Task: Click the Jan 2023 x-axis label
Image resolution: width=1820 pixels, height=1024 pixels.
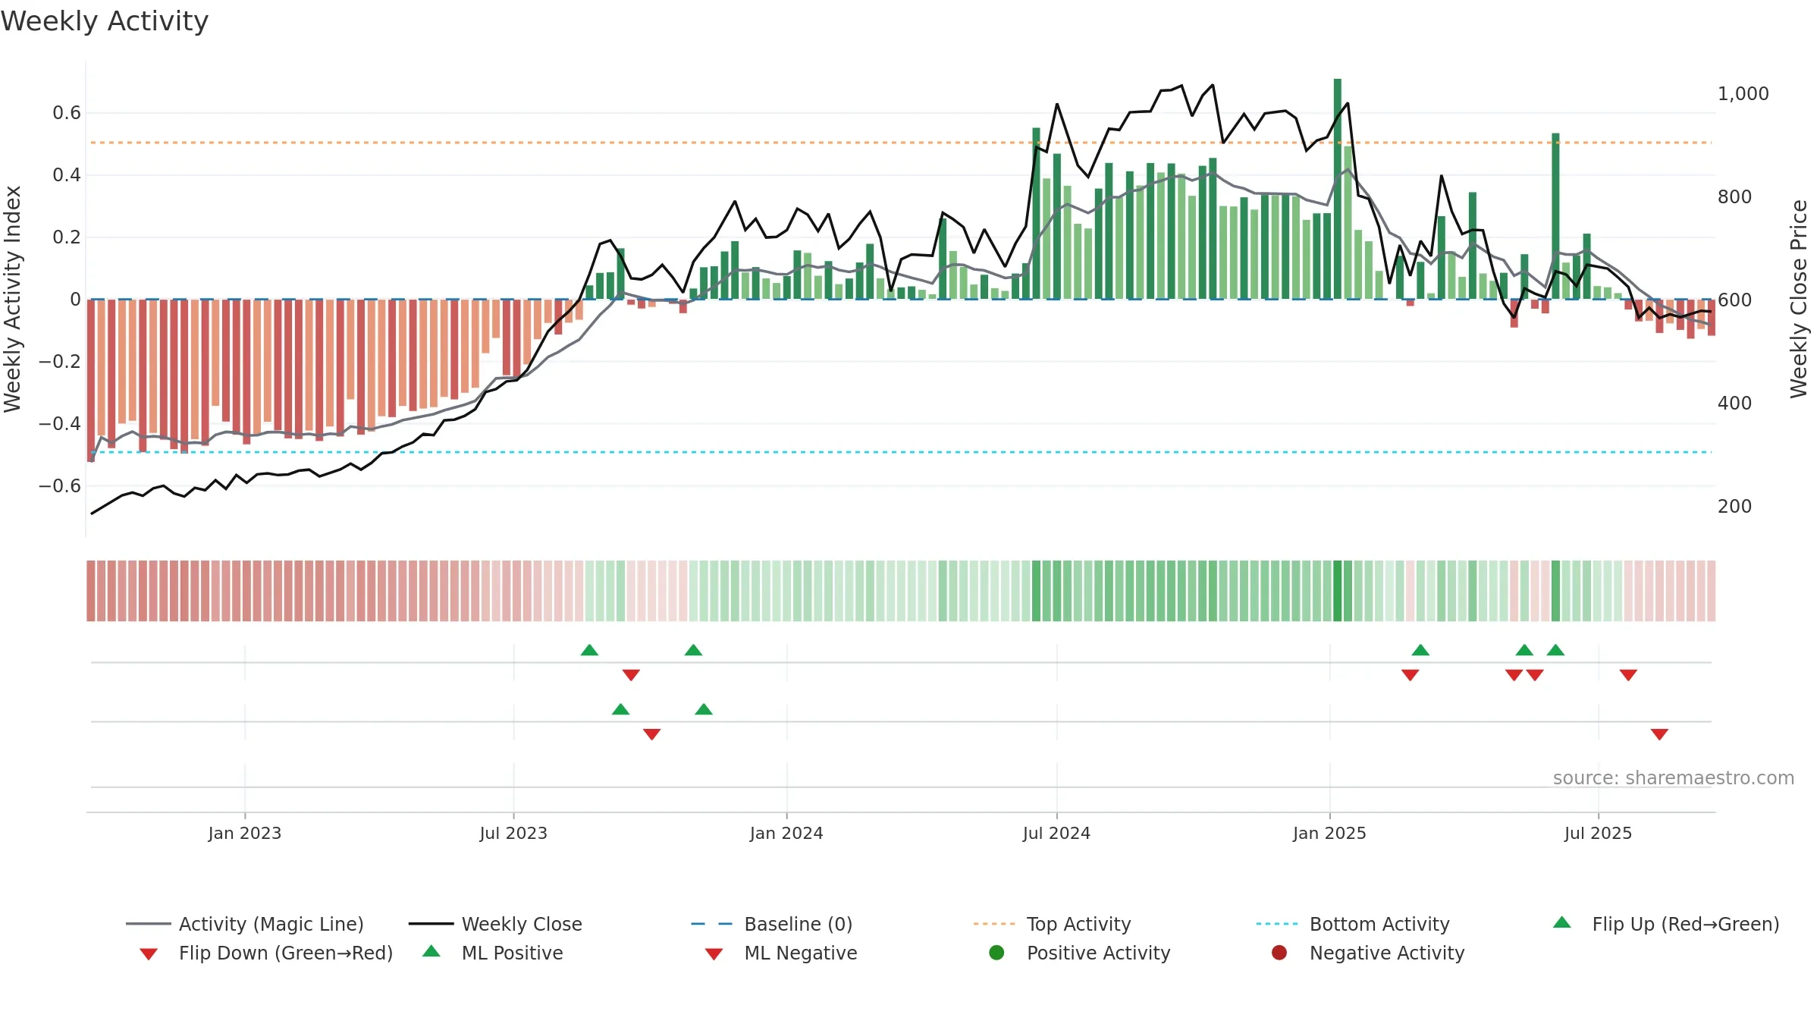Action: point(245,833)
